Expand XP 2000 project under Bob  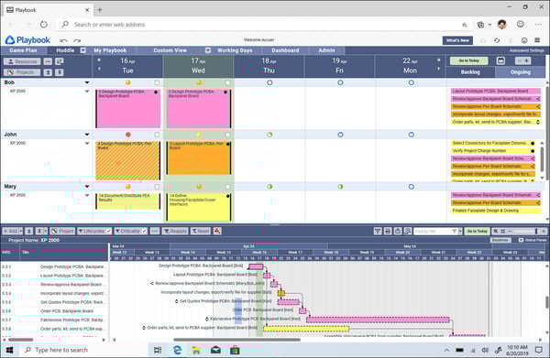87,92
